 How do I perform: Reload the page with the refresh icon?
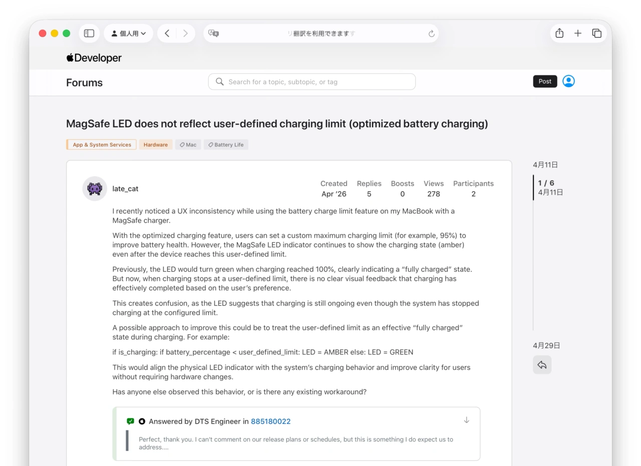(x=431, y=34)
